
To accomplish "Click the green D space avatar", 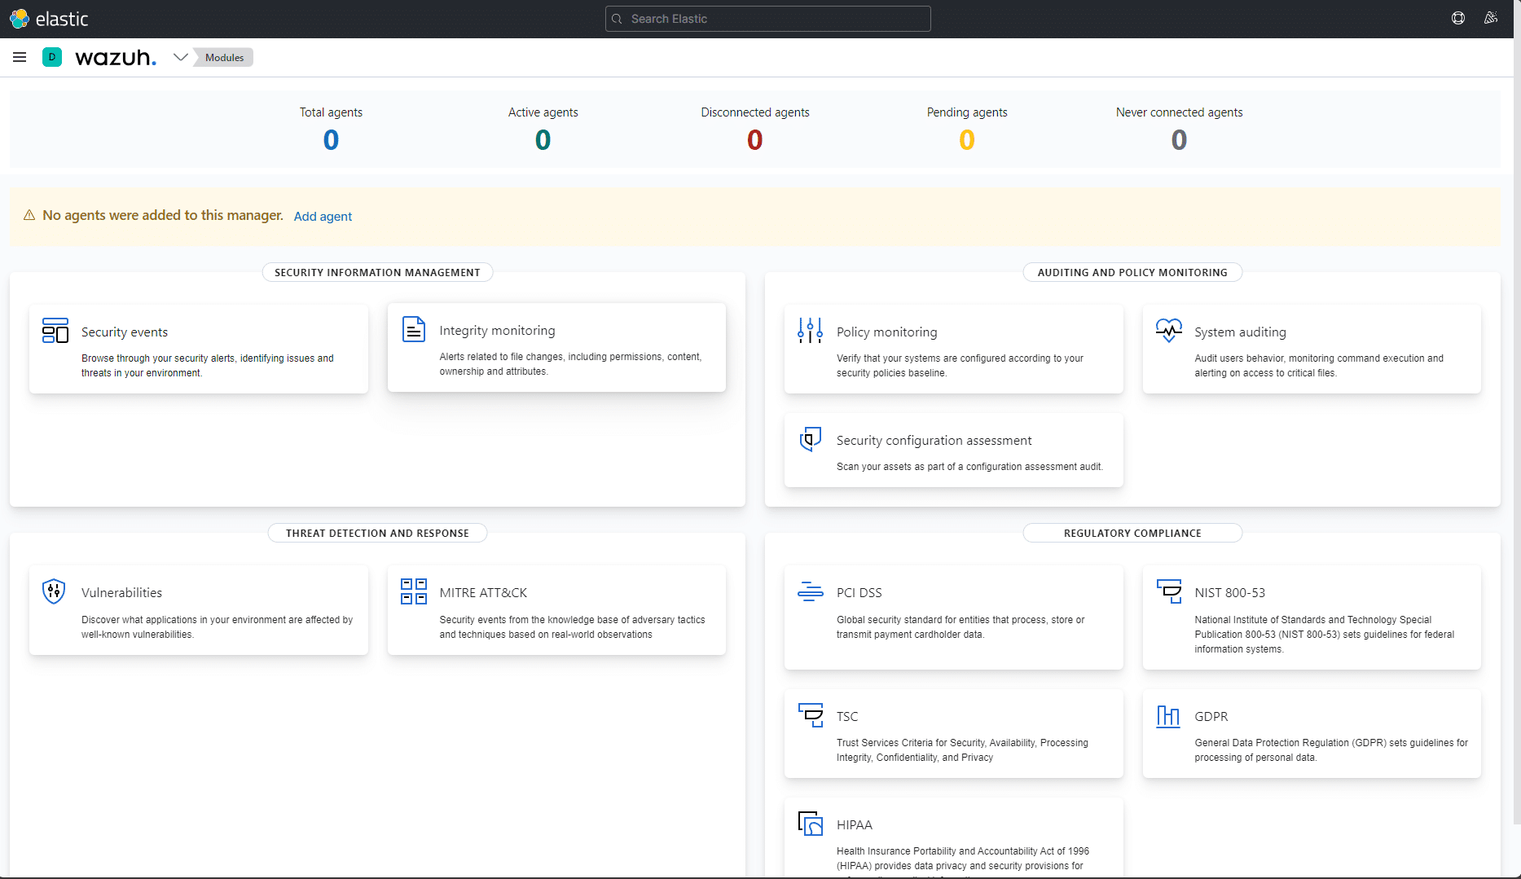I will [x=52, y=57].
